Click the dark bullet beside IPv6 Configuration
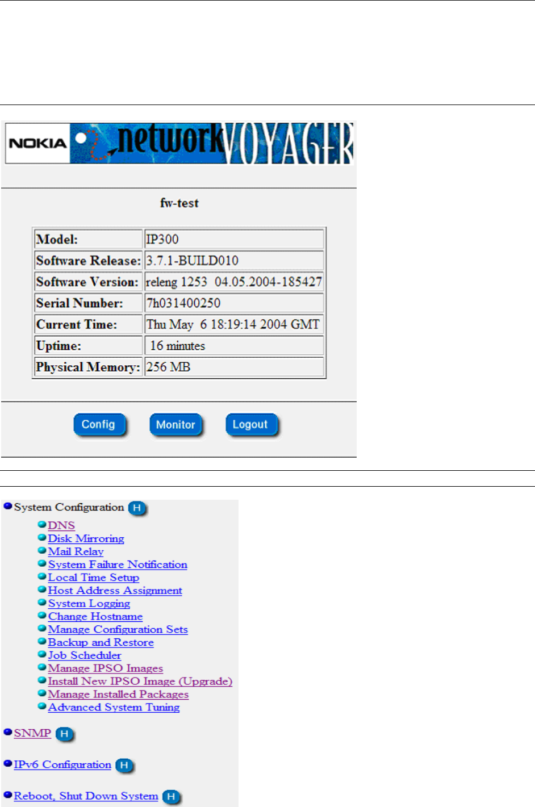Viewport: 535px width, 807px height. click(x=8, y=764)
